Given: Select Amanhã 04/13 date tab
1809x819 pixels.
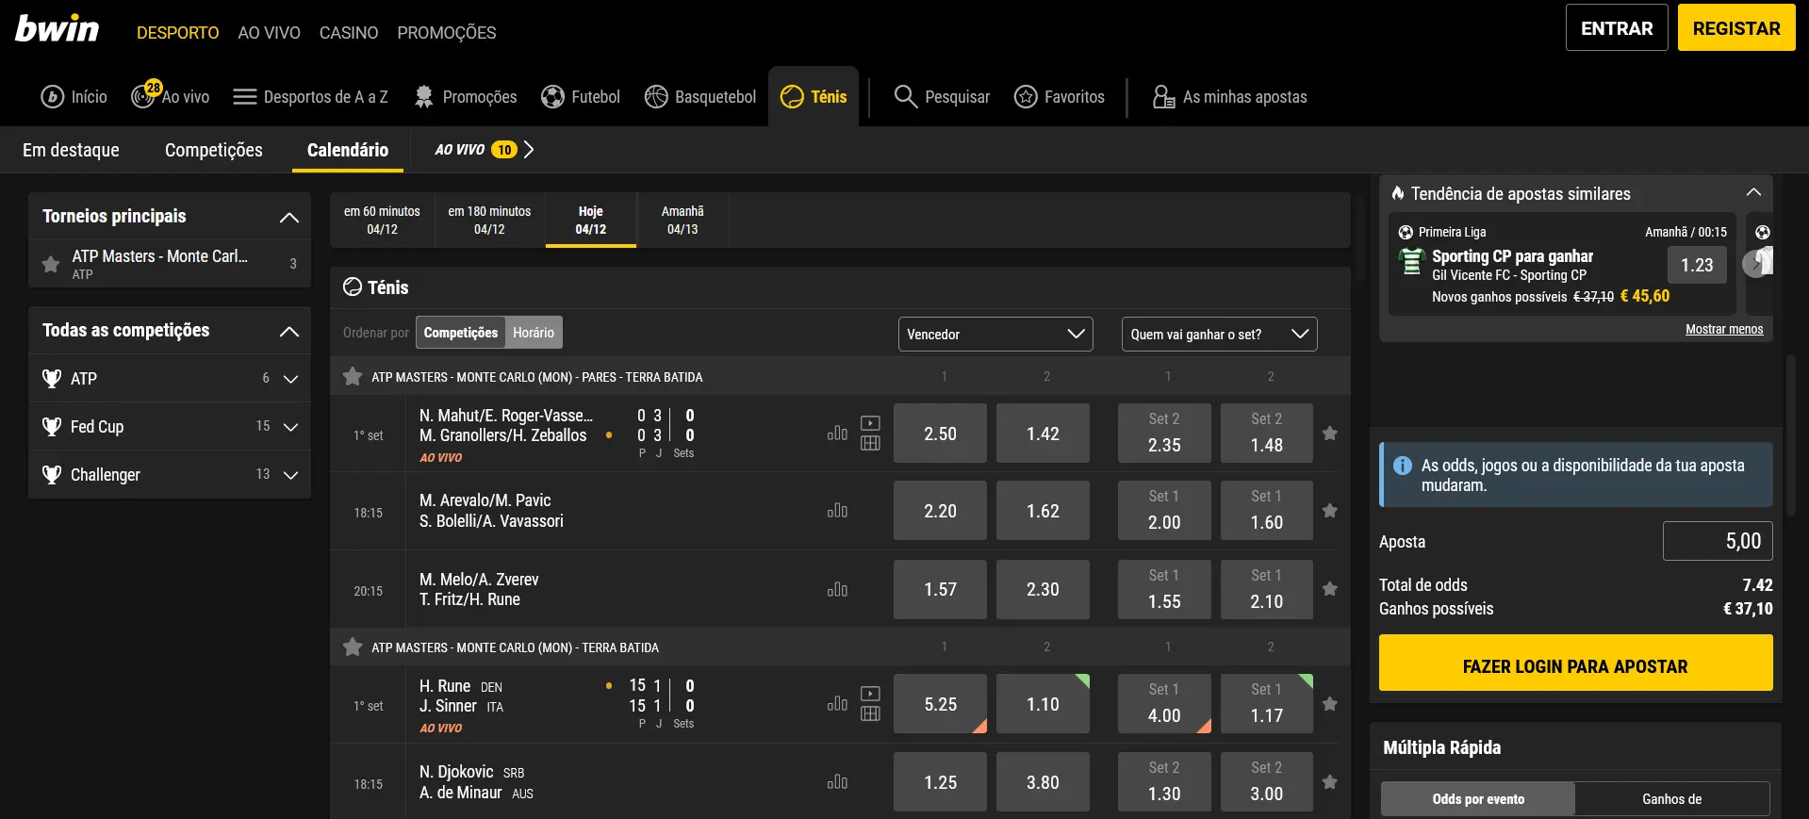Looking at the screenshot, I should point(682,221).
